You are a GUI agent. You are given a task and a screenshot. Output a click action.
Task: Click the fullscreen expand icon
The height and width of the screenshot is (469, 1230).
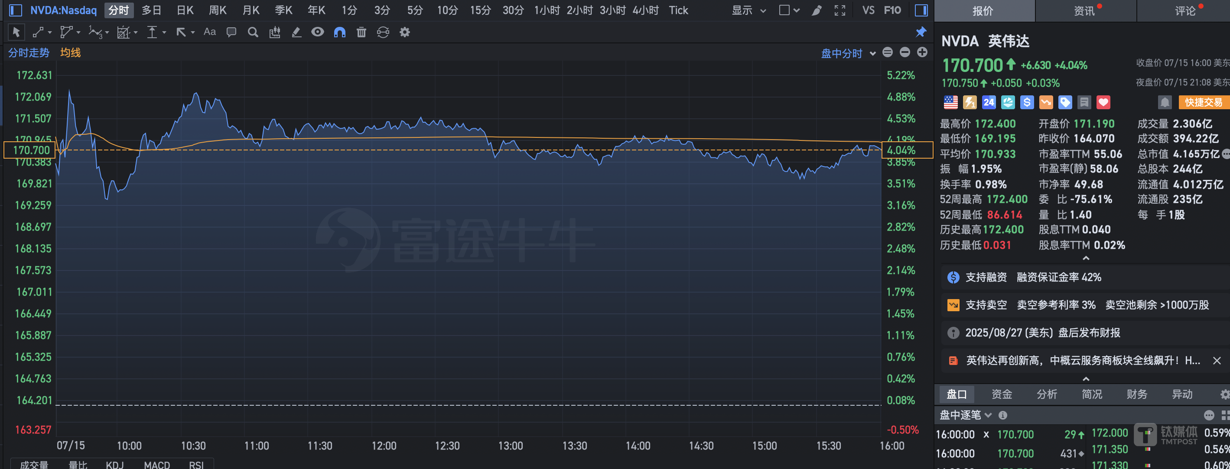click(840, 10)
